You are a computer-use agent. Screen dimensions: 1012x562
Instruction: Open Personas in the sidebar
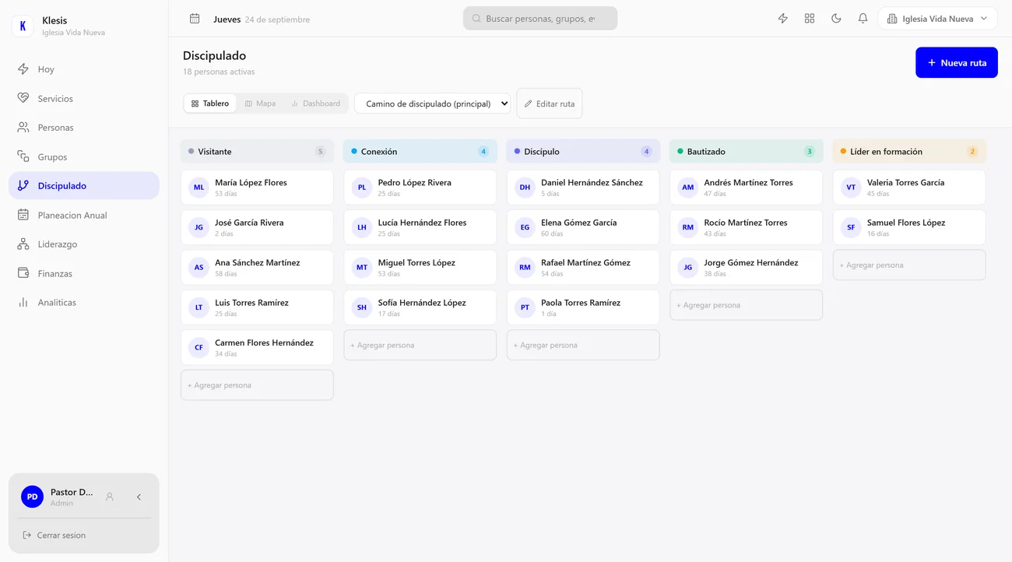tap(84, 128)
